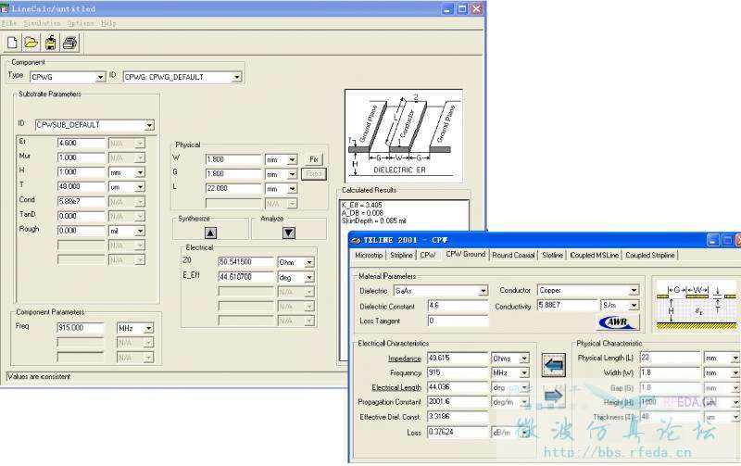Click the Er input field

click(82, 143)
